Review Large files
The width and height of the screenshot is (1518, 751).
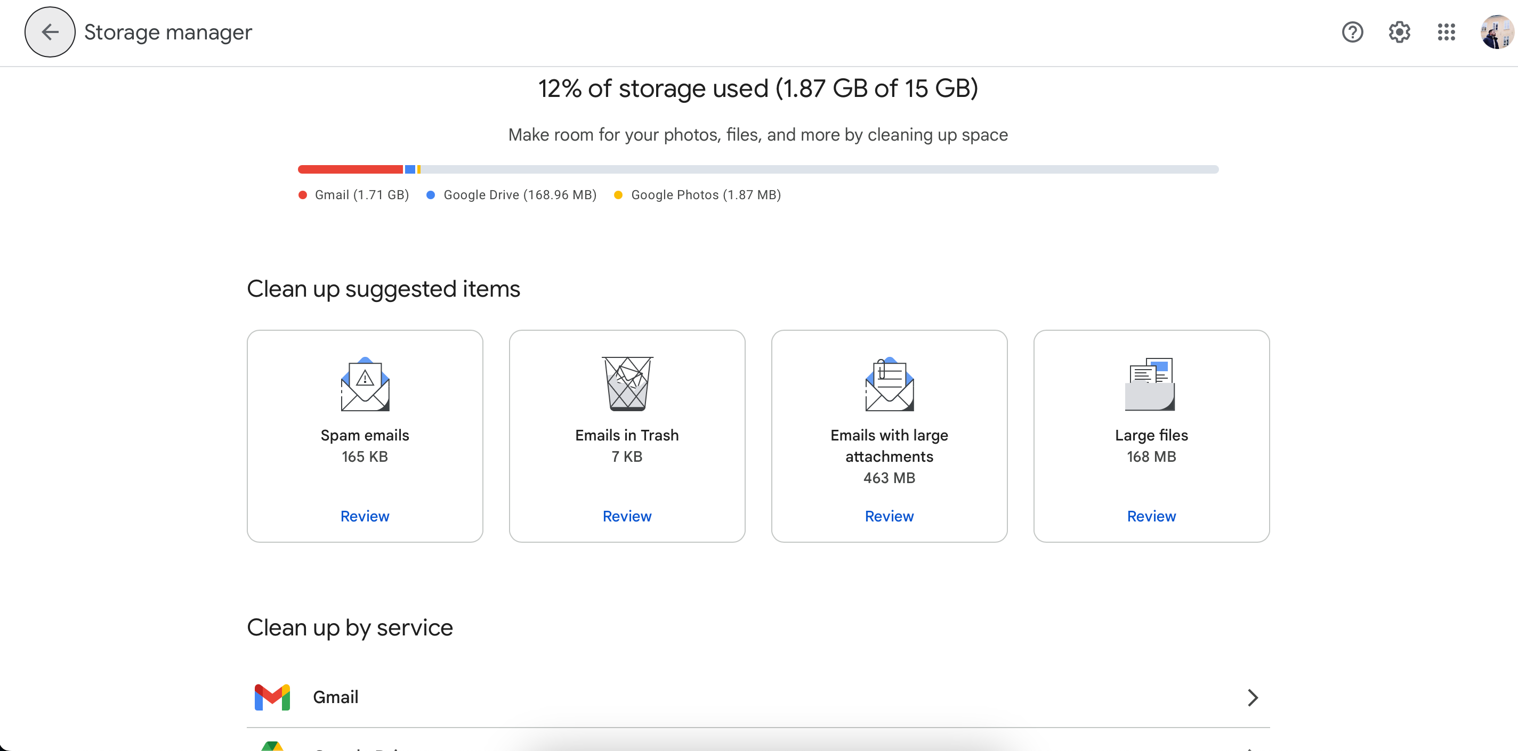[x=1151, y=517]
